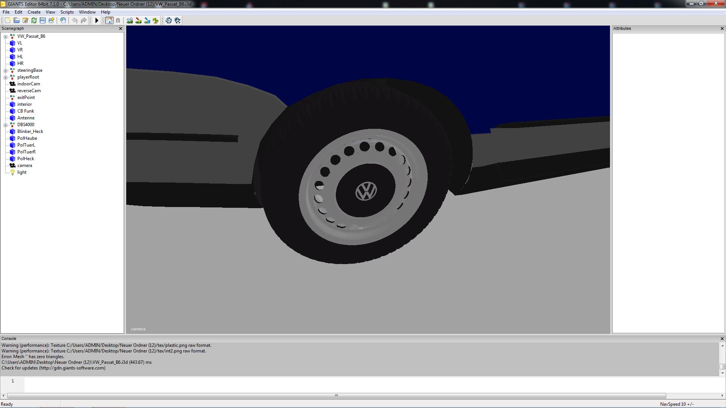Screen dimensions: 726x408
Task: Select the indoorCam item in Scenegraph
Action: tap(28, 84)
